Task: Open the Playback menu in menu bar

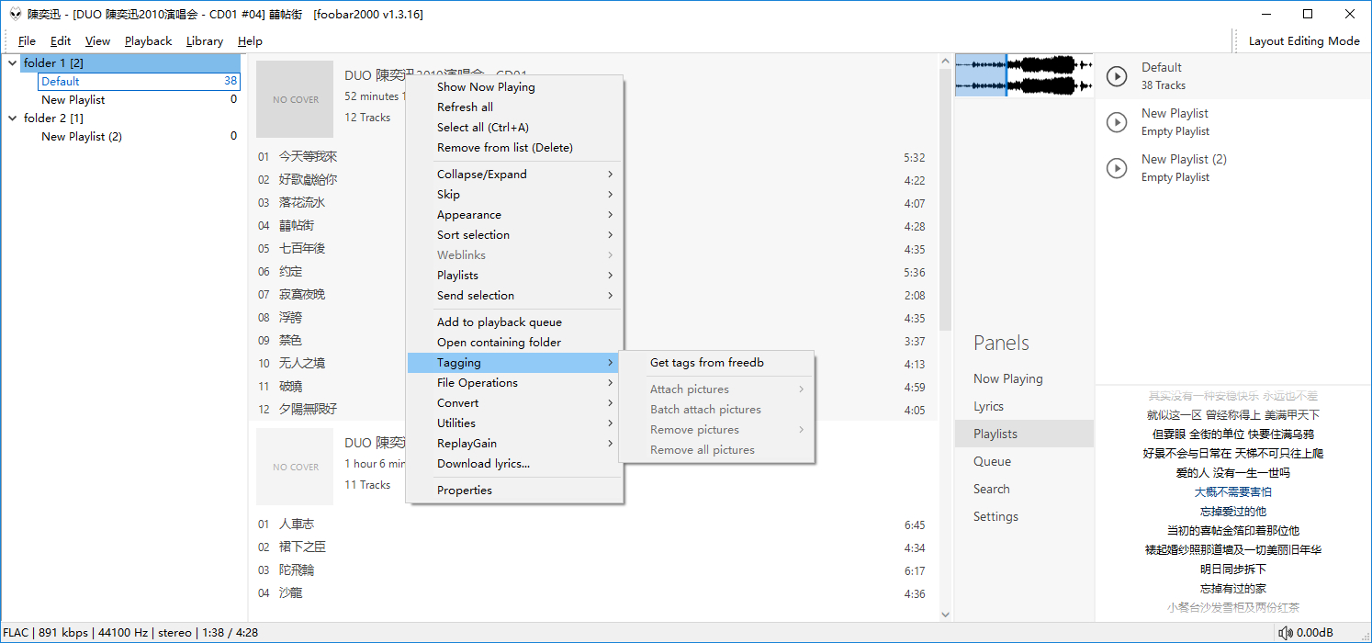Action: tap(148, 41)
